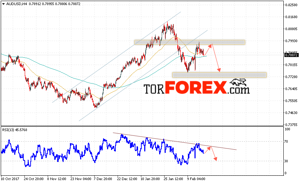Click the 0.75505 price axis label

tap(291, 101)
